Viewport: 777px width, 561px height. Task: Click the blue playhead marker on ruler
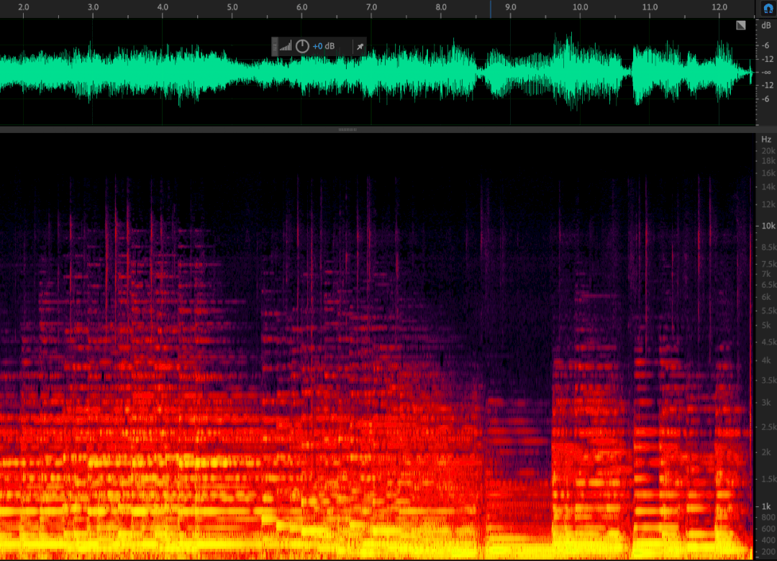491,9
